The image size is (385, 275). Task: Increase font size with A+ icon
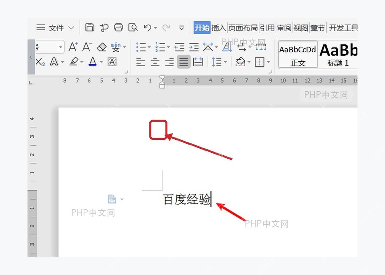73,47
